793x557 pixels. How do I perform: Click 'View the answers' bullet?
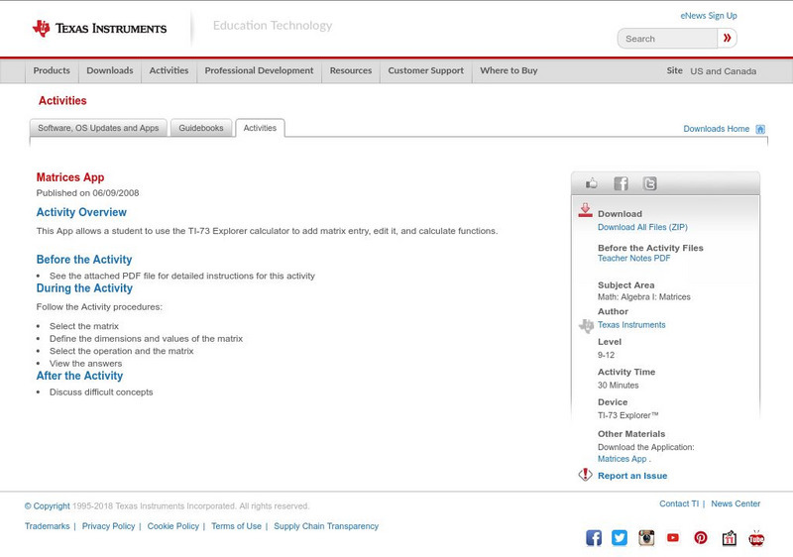(85, 364)
